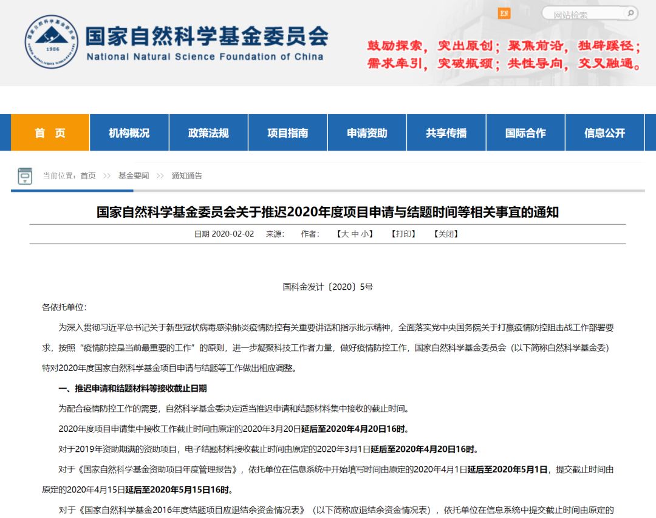Switch to English with the EN icon
This screenshot has width=656, height=518.
[504, 13]
